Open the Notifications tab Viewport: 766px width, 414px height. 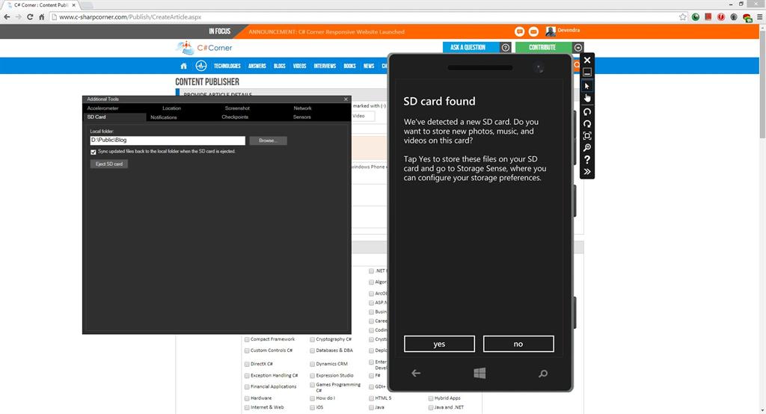tap(164, 117)
